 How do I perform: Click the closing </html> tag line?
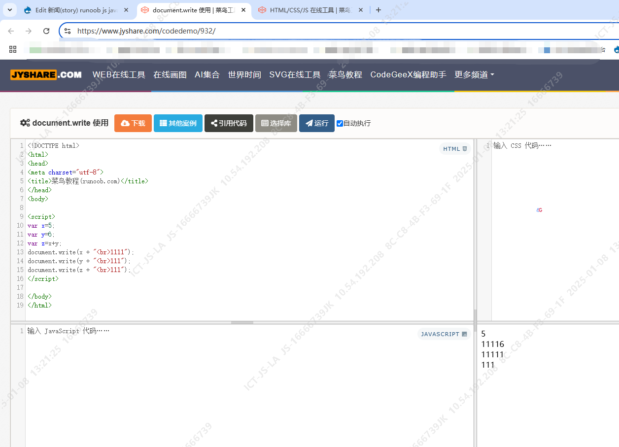pyautogui.click(x=39, y=306)
